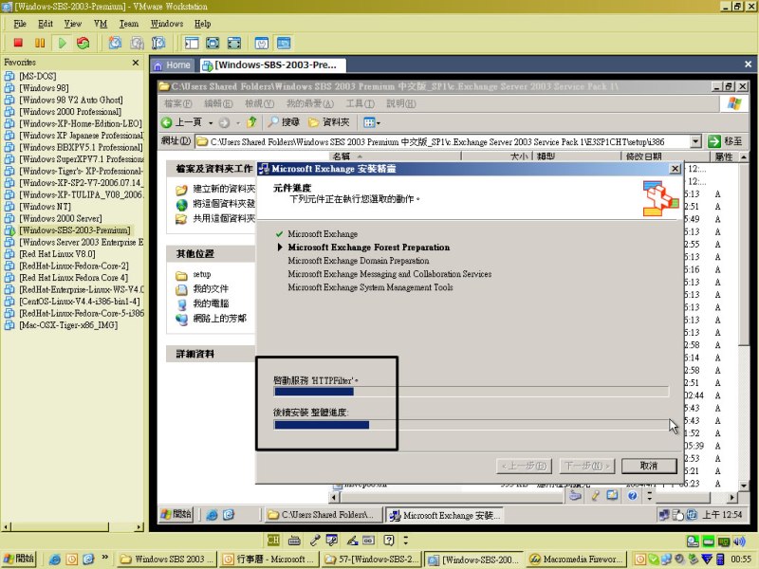This screenshot has width=759, height=569.
Task: Select [Windows NT] in Favorites
Action: tap(45, 207)
